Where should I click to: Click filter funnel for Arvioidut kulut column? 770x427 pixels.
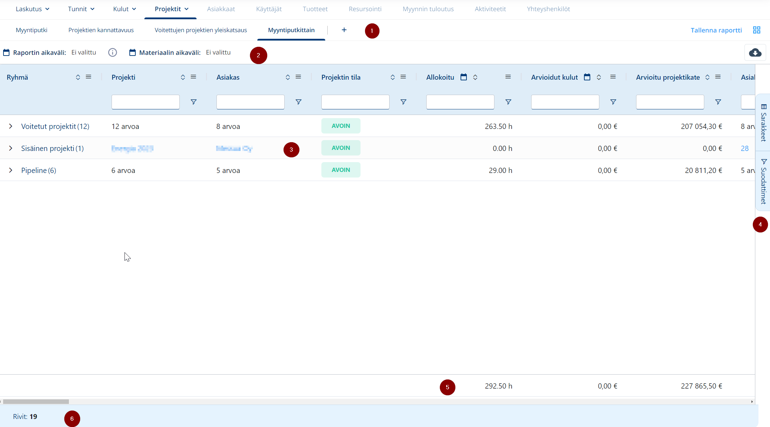click(613, 102)
